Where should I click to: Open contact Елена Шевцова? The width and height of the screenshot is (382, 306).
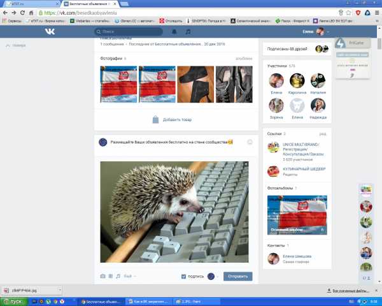[297, 256]
